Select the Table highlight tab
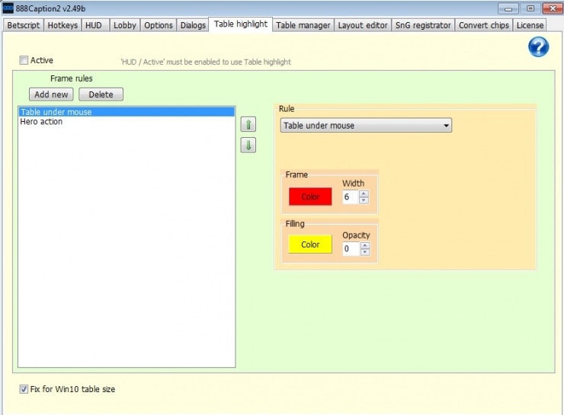Image resolution: width=564 pixels, height=415 pixels. (241, 24)
